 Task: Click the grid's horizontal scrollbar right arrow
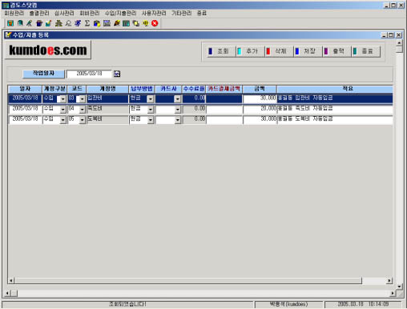coord(389,280)
